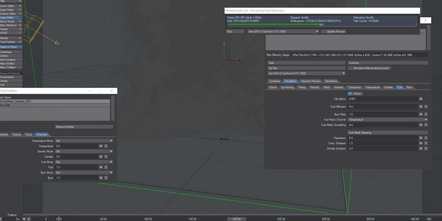Switch to the Viewport Preview tab
442x221 pixels.
click(310, 81)
